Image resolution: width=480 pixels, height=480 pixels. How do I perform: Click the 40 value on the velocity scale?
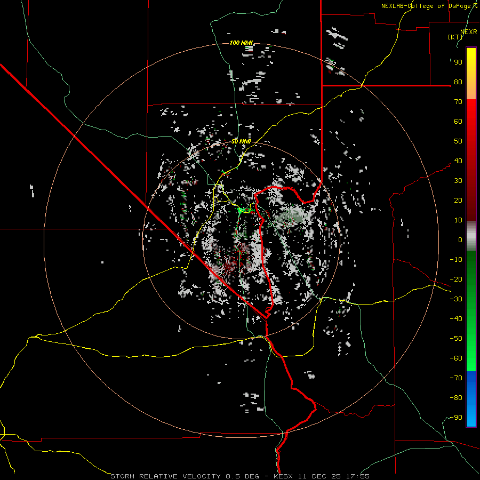(x=458, y=161)
